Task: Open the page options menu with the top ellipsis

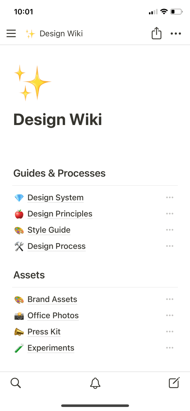Action: (176, 33)
